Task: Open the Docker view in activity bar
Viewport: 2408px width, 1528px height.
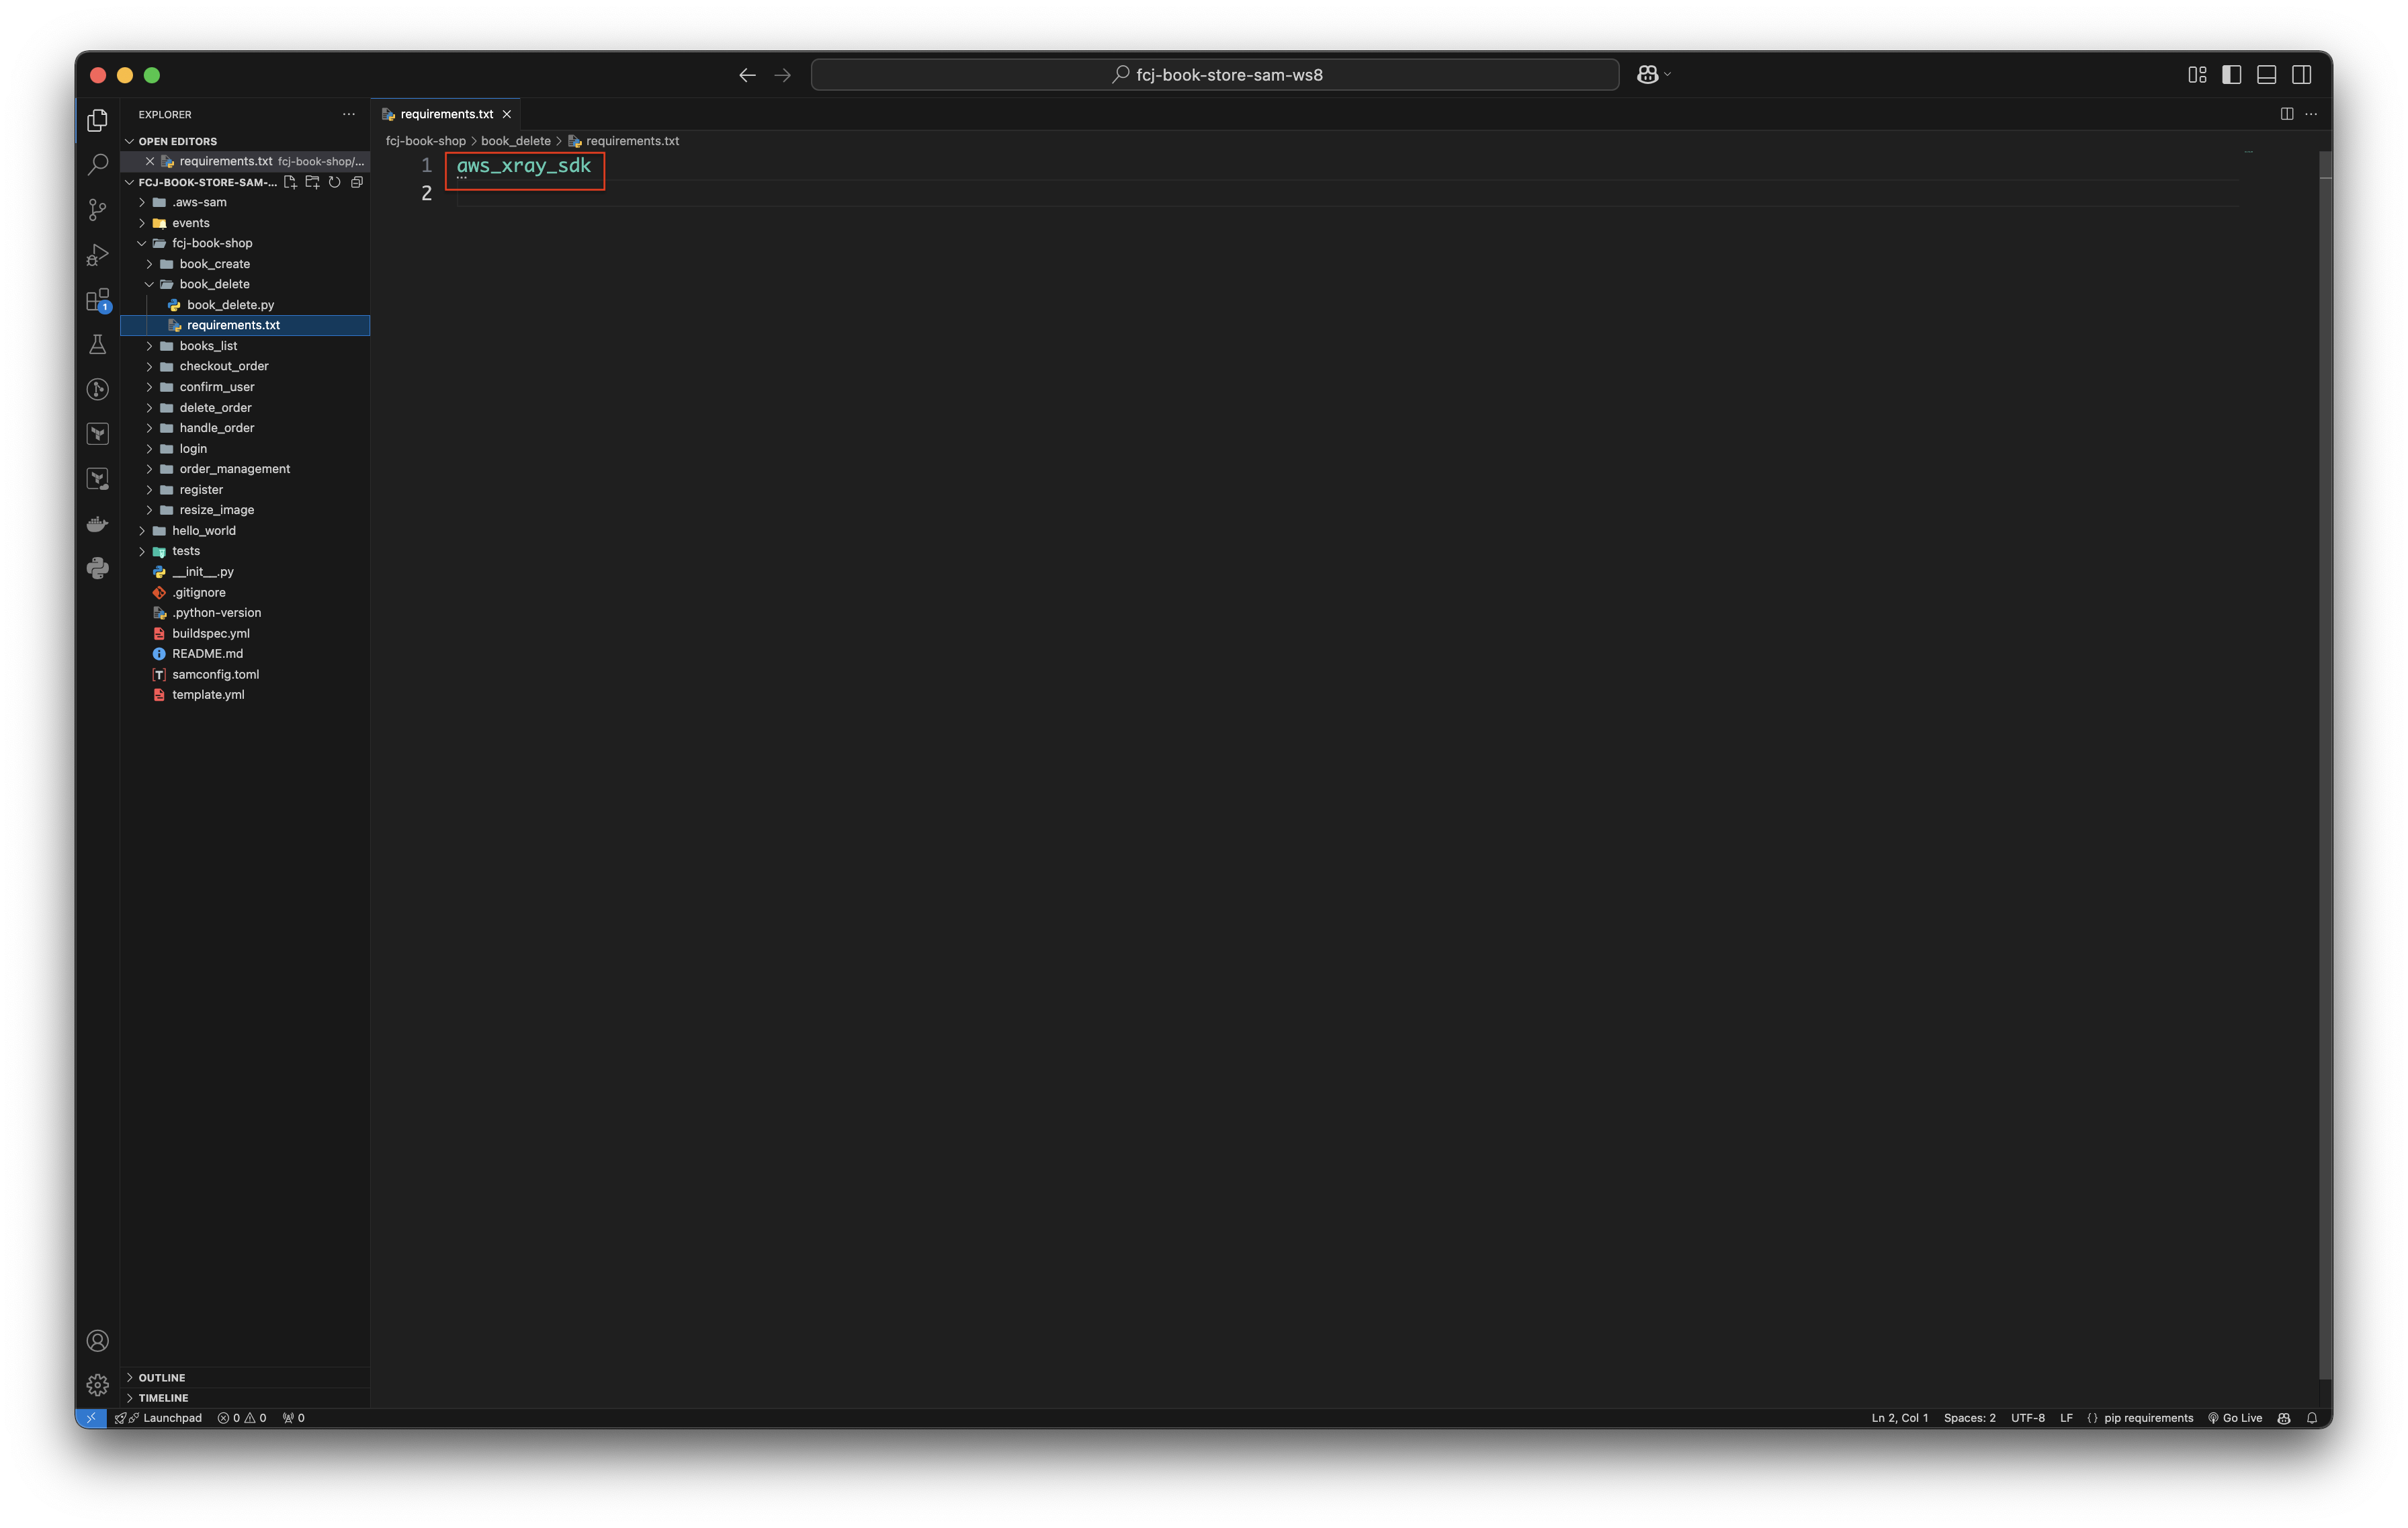Action: tap(97, 524)
